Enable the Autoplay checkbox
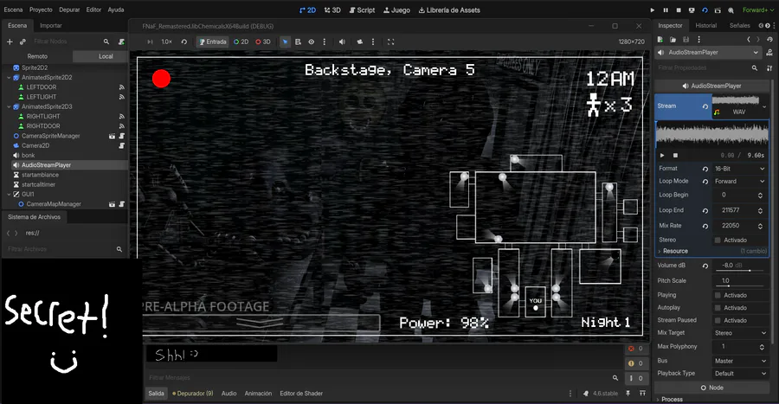779x404 pixels. tap(718, 308)
